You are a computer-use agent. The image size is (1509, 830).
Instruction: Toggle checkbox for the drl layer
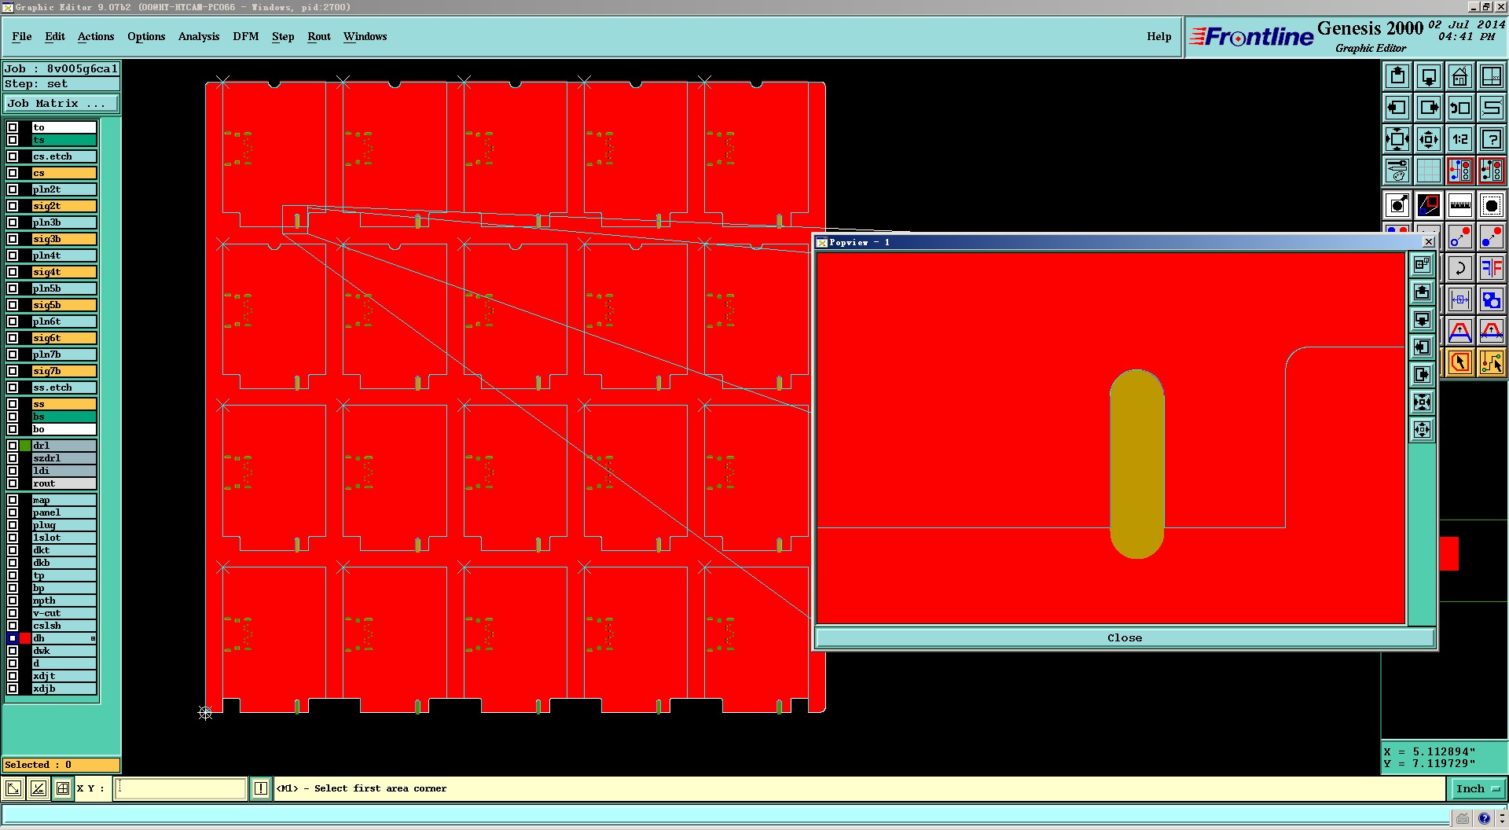tap(13, 446)
